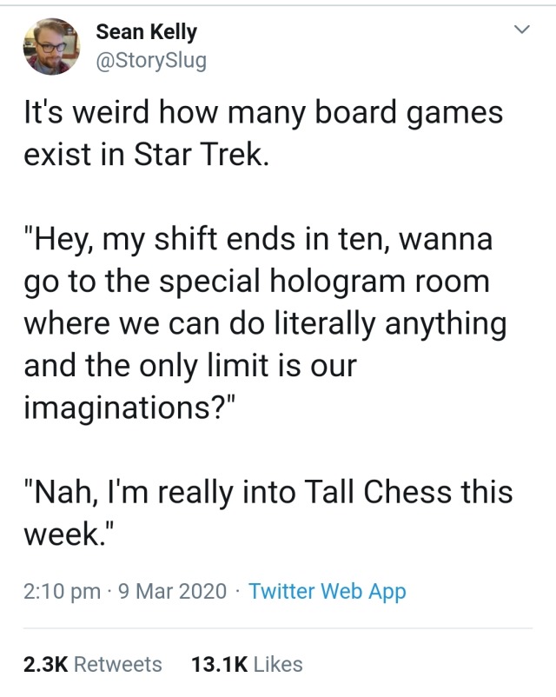Click the bold "2.3K" count number
This screenshot has height=697, width=556.
tap(46, 664)
